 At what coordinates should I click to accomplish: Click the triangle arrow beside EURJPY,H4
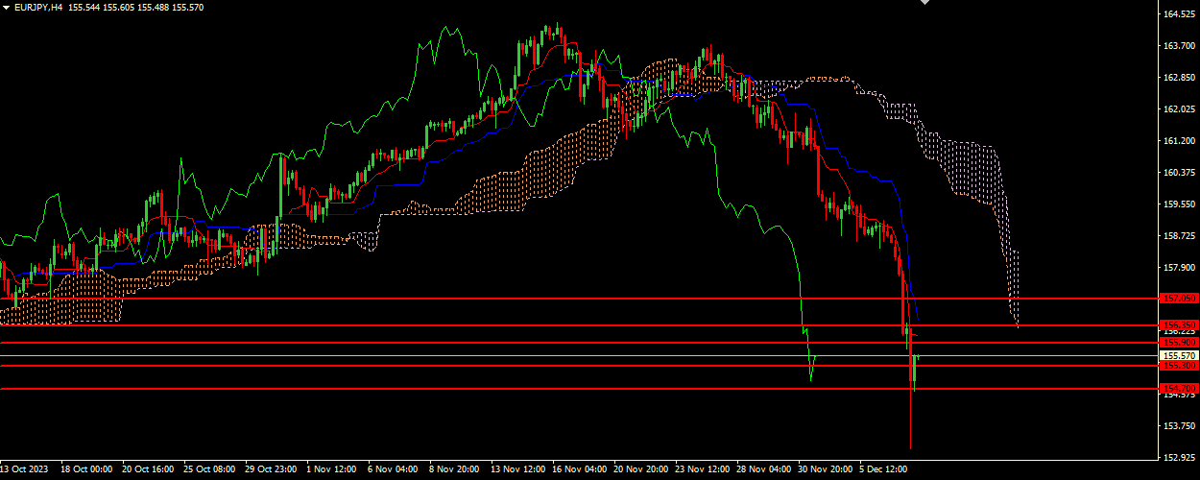7,7
